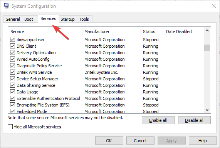
Task: Select the DNS Client row name
Action: click(26, 46)
